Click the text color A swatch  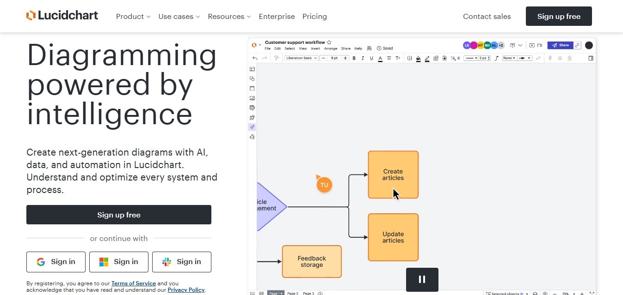(380, 59)
